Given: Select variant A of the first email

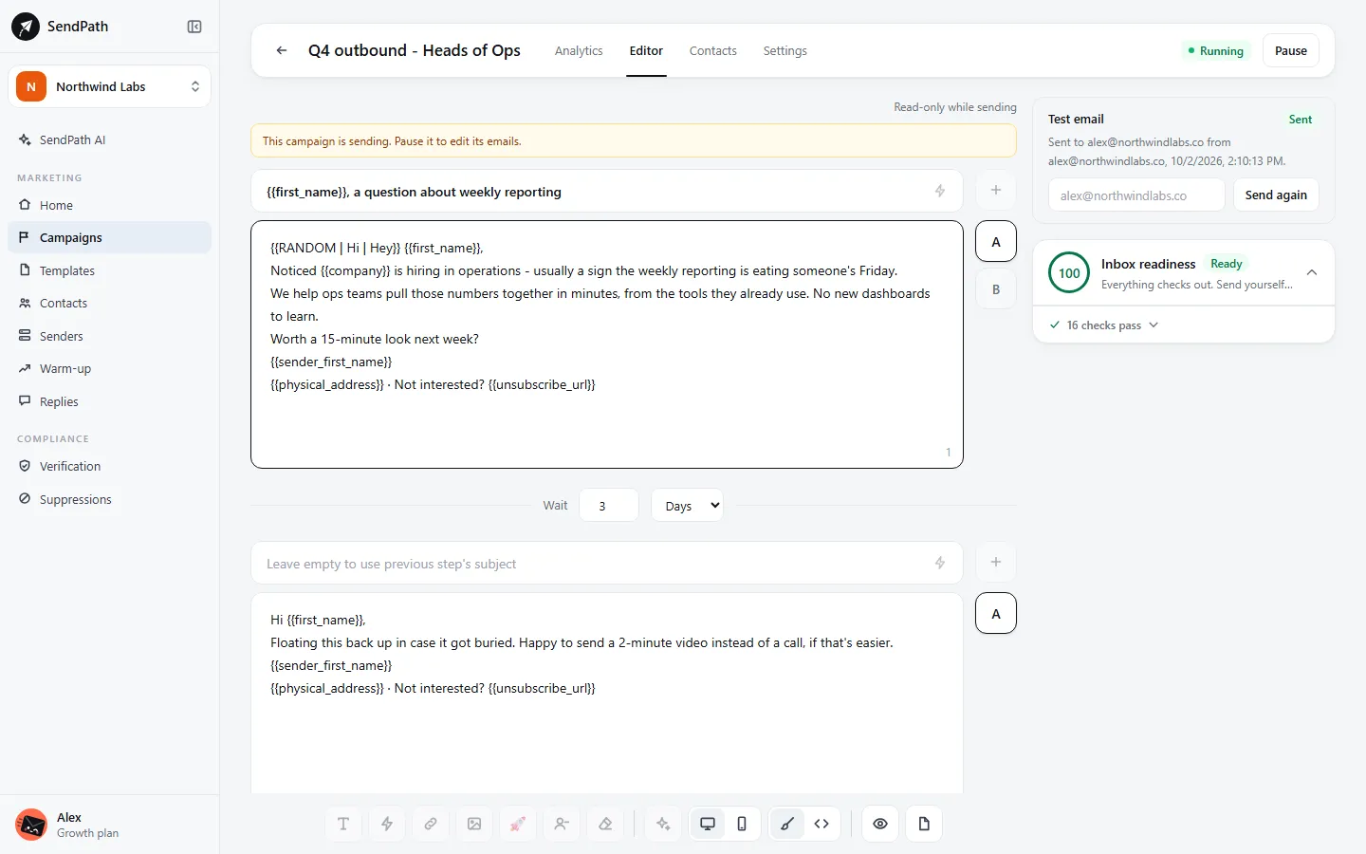Looking at the screenshot, I should (x=996, y=242).
